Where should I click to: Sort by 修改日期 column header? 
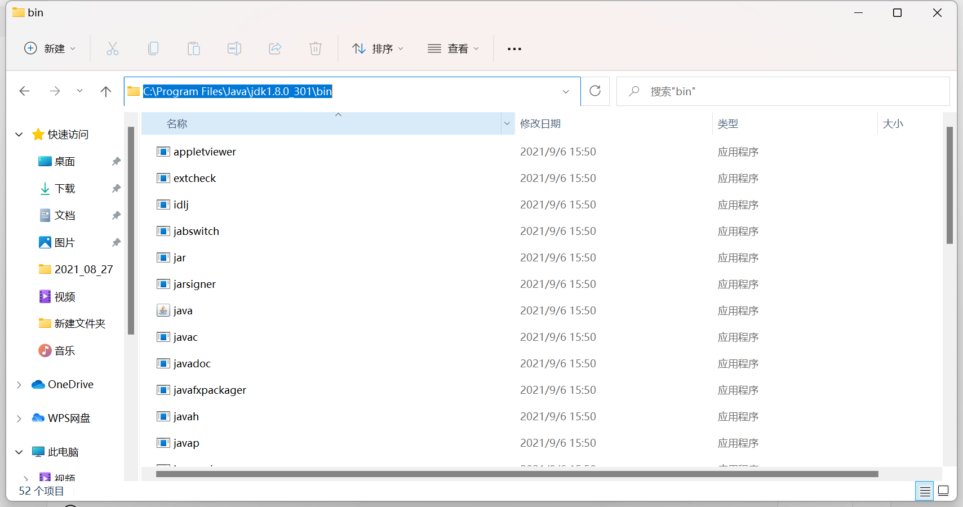click(614, 123)
